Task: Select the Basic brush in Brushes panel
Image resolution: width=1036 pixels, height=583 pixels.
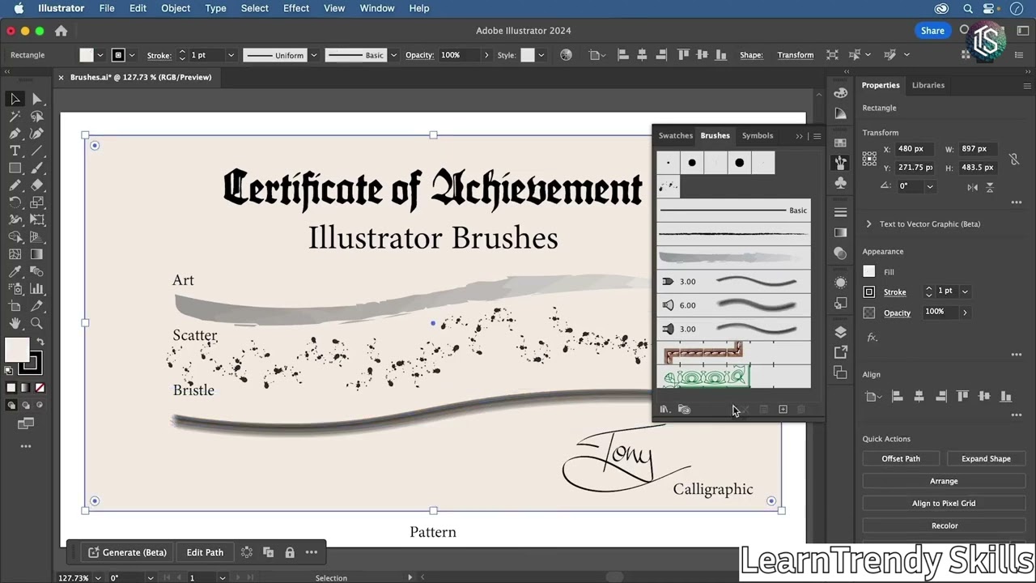Action: click(733, 211)
